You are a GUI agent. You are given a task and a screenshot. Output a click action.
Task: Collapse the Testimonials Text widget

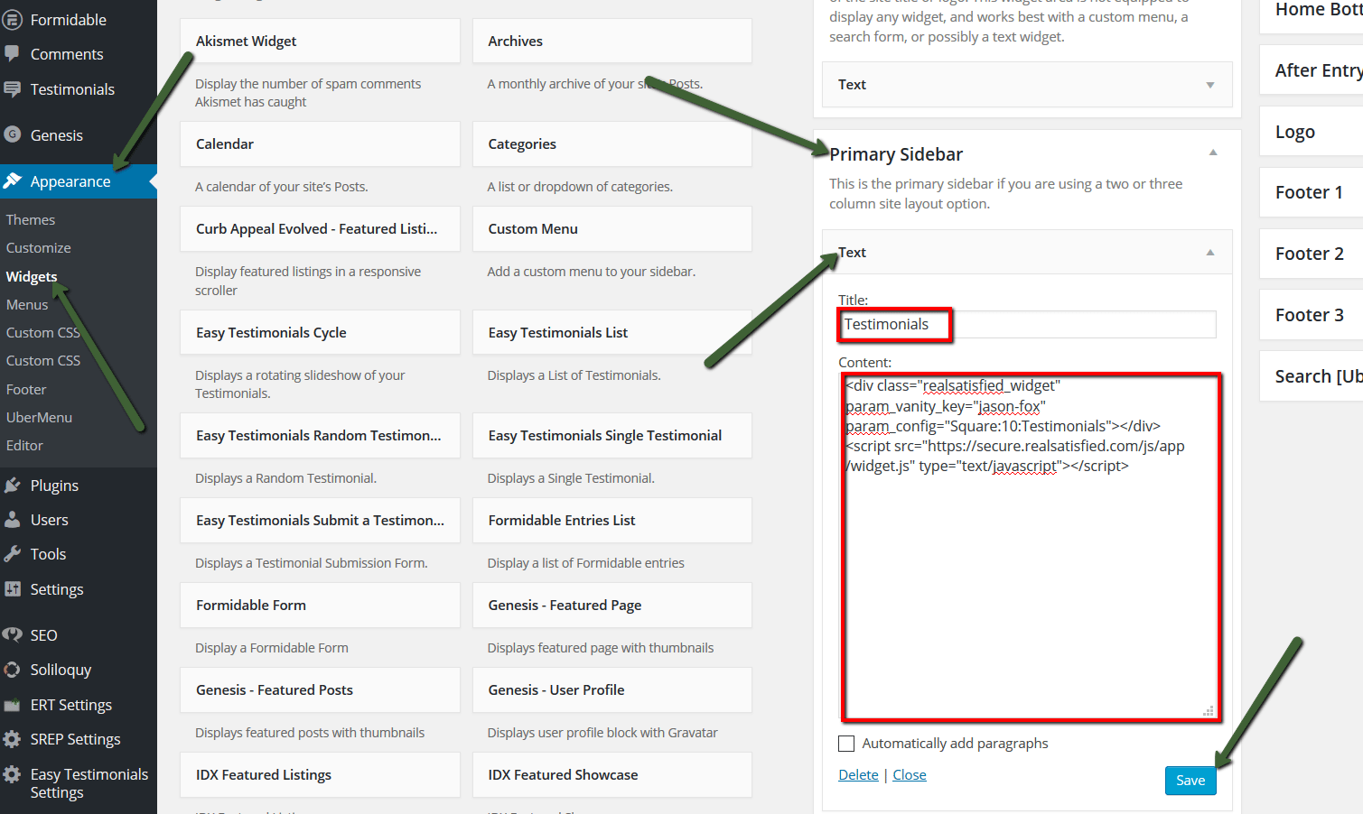[1210, 253]
